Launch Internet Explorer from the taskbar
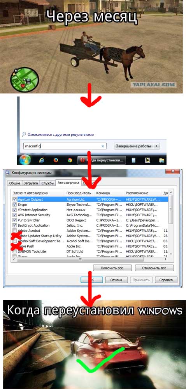The width and height of the screenshot is (186, 389). [x=42, y=160]
